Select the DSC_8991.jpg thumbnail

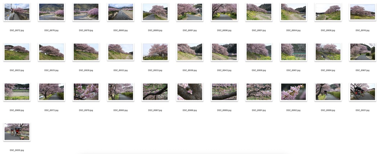[x=259, y=92]
